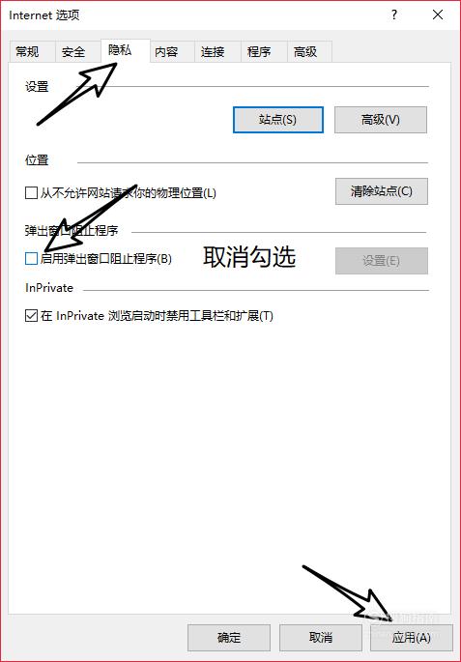Click the 取消 button
Image resolution: width=461 pixels, height=662 pixels.
[321, 638]
